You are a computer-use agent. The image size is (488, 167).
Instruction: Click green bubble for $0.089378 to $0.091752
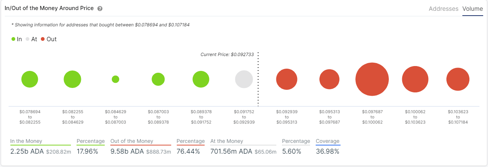click(x=201, y=79)
